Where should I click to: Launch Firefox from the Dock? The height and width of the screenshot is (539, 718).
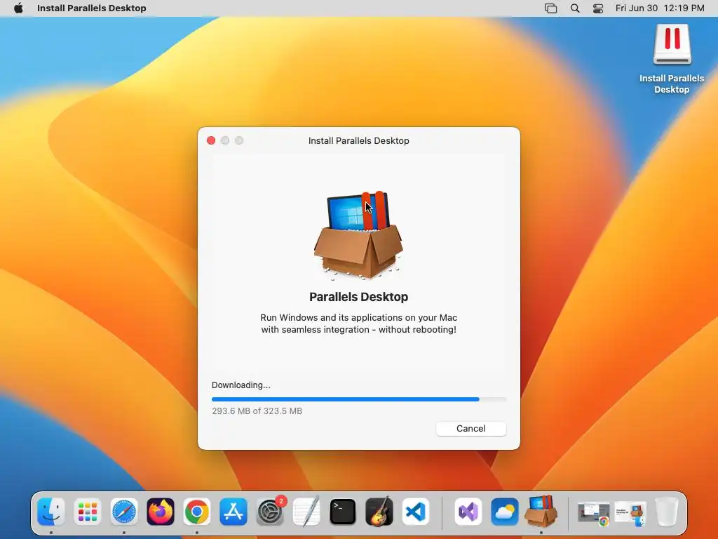coord(161,512)
